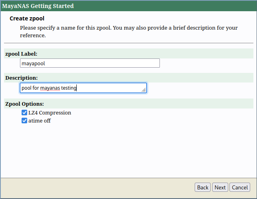257x199 pixels.
Task: Click the Description box resize handle
Action: [144, 90]
